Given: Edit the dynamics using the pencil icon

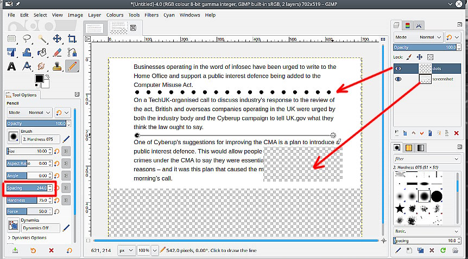Looking at the screenshot, I should pyautogui.click(x=66, y=228).
